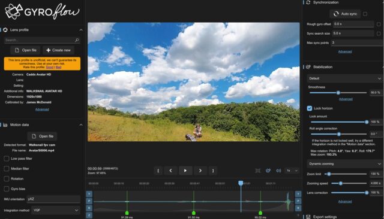Click the lens profile Search field
Screen dimensions: 384x219
[42, 40]
